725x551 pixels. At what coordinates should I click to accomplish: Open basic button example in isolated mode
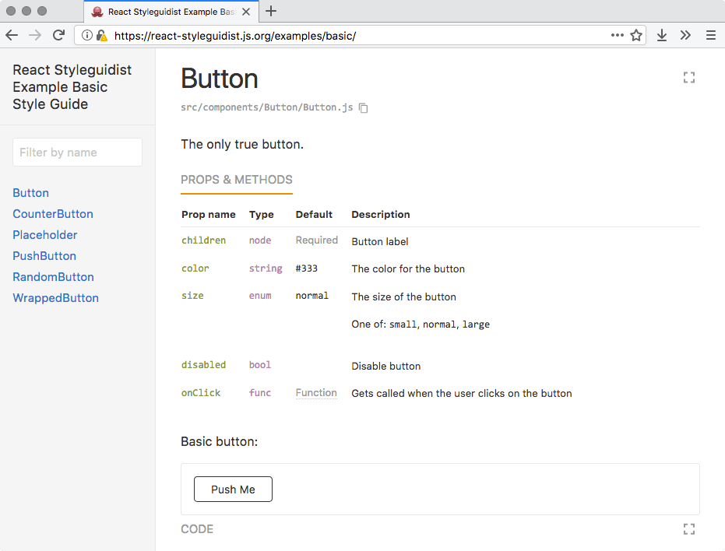688,529
